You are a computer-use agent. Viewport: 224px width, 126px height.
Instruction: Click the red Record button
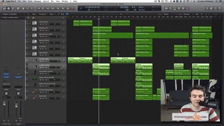click(72, 8)
